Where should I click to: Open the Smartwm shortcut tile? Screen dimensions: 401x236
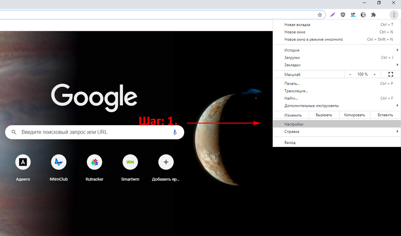[130, 167]
